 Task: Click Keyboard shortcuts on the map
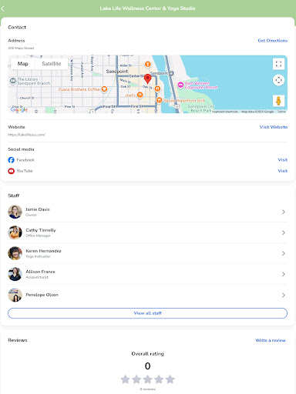tap(225, 112)
